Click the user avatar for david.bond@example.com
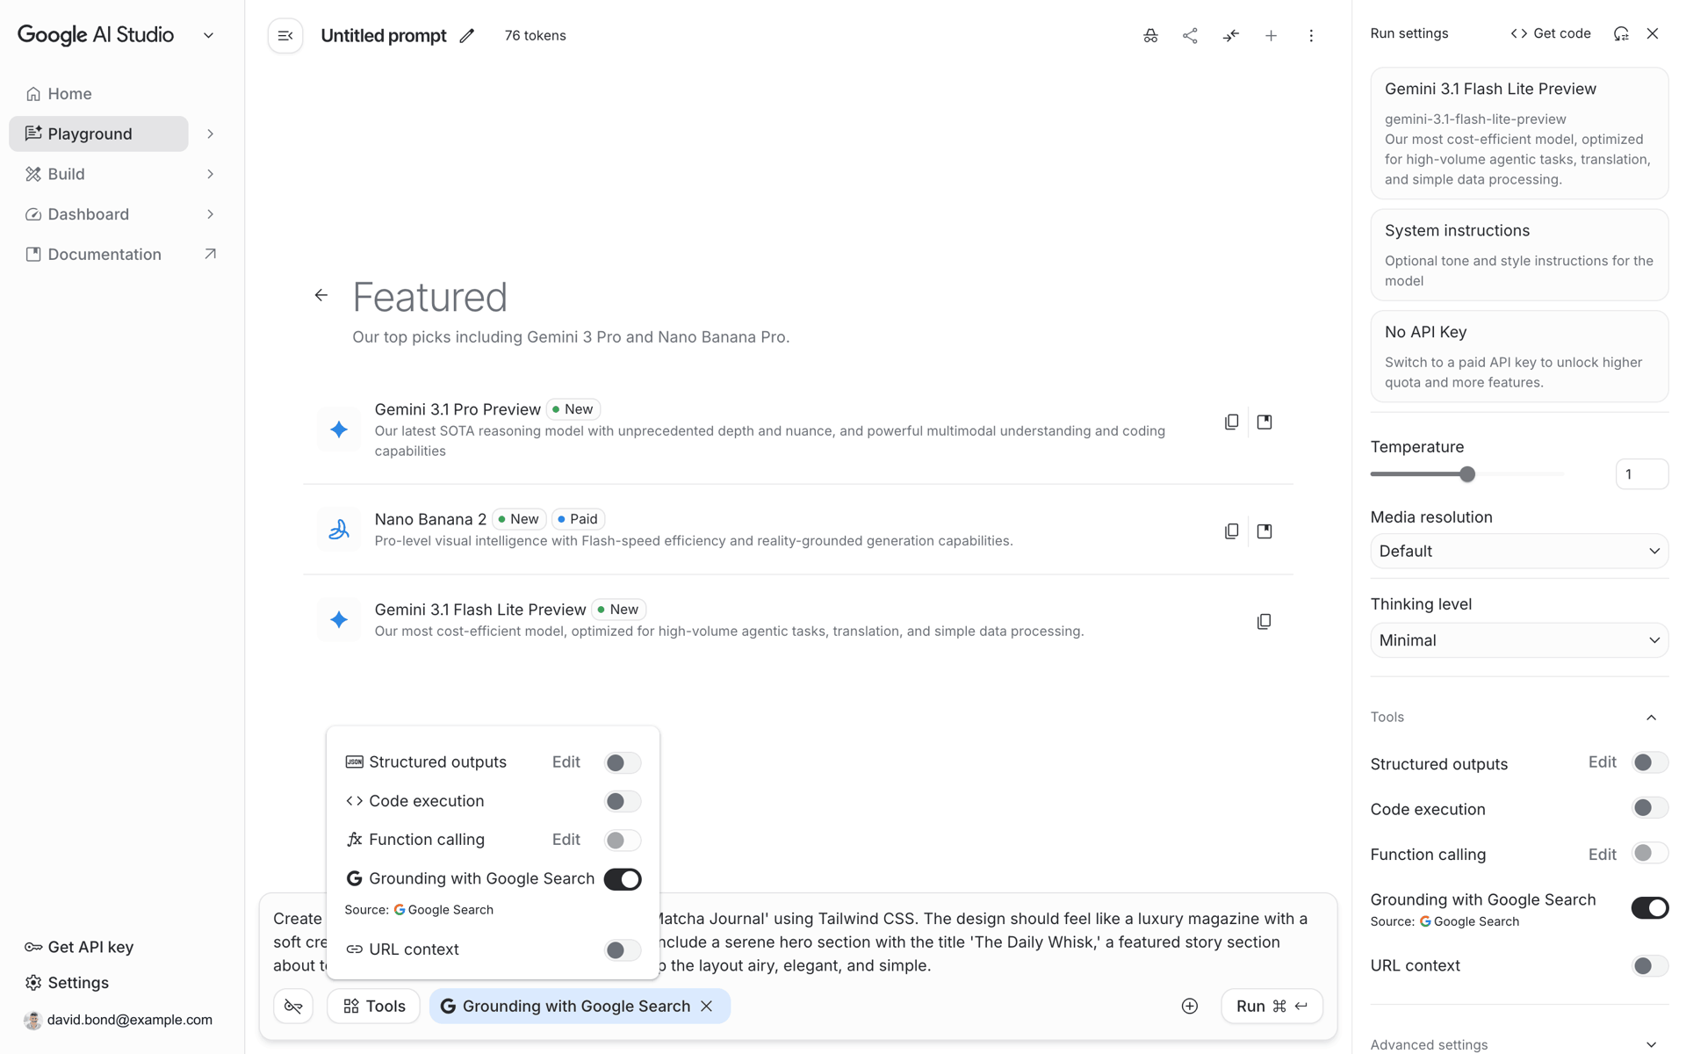The image size is (1686, 1054). [x=33, y=1020]
